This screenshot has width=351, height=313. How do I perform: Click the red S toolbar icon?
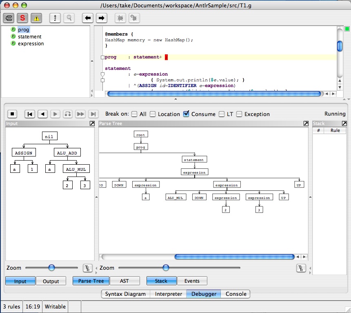coord(22,18)
